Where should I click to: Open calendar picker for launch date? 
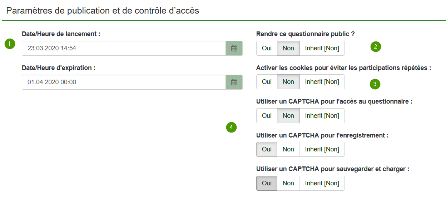point(234,48)
